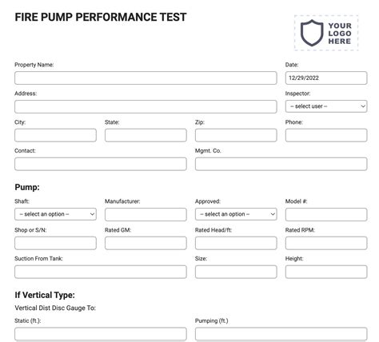
Task: Click the Static (ft.) input field
Action: click(101, 334)
